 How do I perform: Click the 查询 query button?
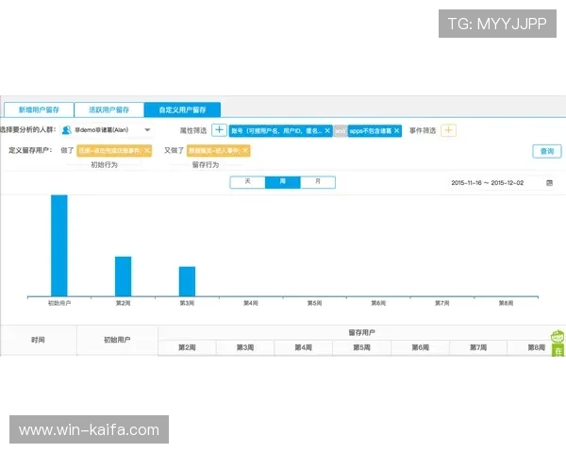(547, 151)
